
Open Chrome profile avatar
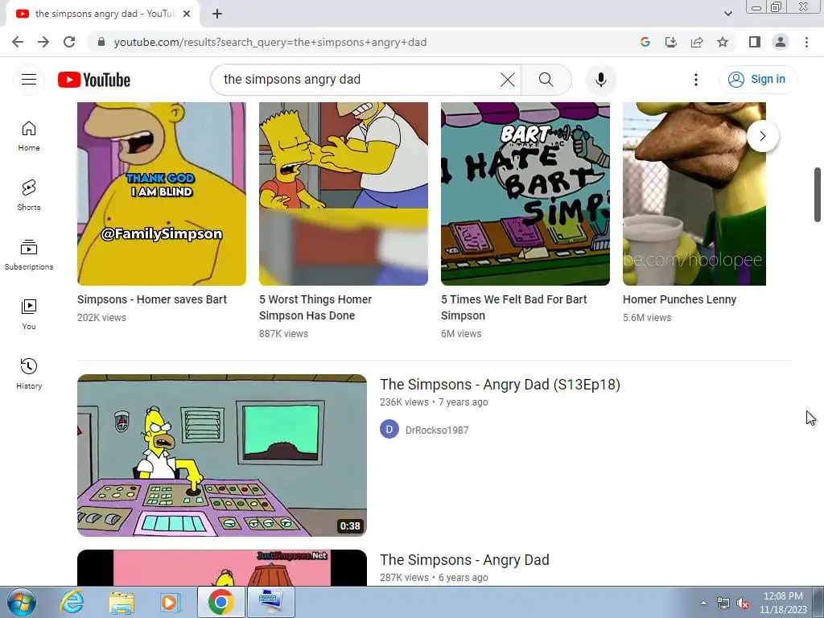781,42
